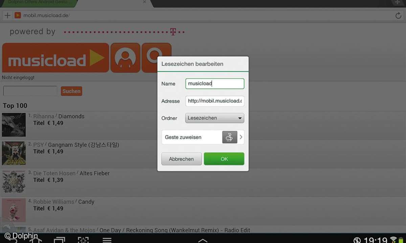Open the Diamonds song title link
The width and height of the screenshot is (406, 243).
pyautogui.click(x=71, y=116)
